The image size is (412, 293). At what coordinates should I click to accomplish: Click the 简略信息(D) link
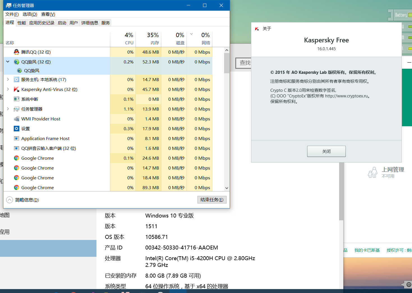(x=27, y=200)
